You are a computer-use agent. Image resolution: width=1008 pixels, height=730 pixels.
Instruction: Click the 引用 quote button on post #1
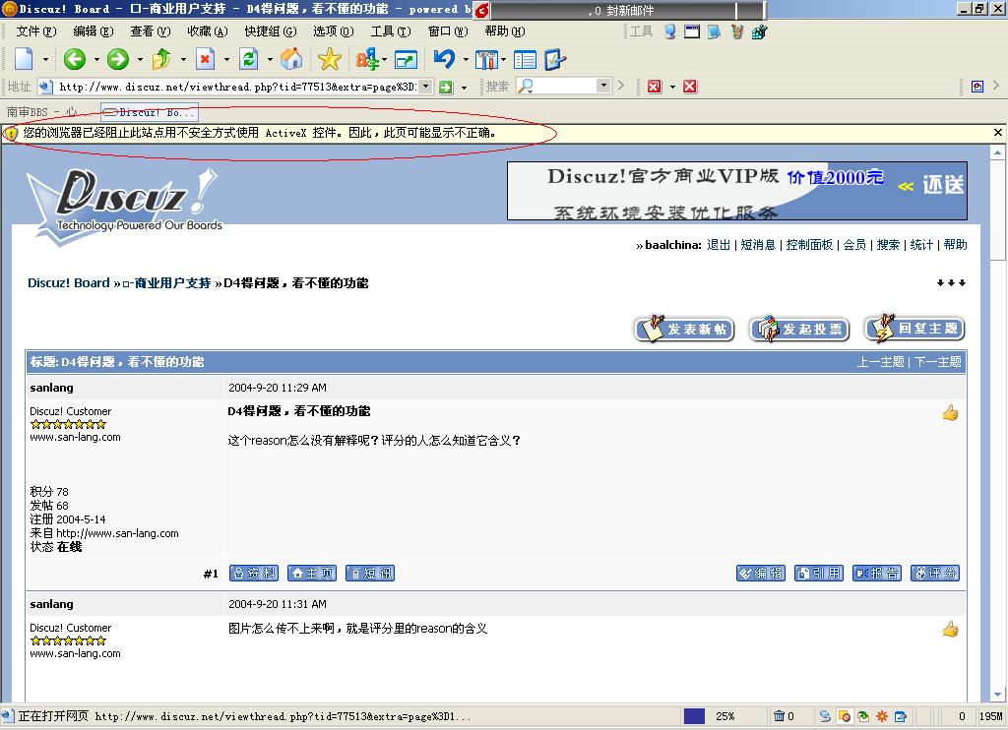[818, 574]
